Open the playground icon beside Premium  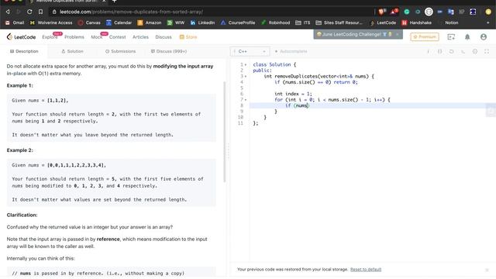451,37
